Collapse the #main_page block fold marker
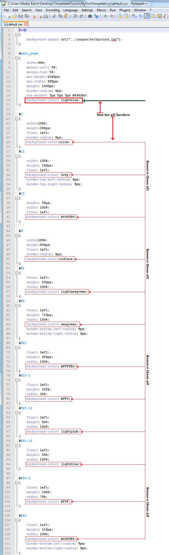Image resolution: width=169 pixels, height=555 pixels. tap(17, 58)
